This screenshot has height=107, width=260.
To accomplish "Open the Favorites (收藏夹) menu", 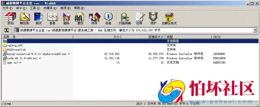I will [50, 8].
